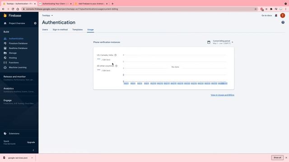
Task: Open Extensions in the sidebar
Action: pyautogui.click(x=14, y=134)
